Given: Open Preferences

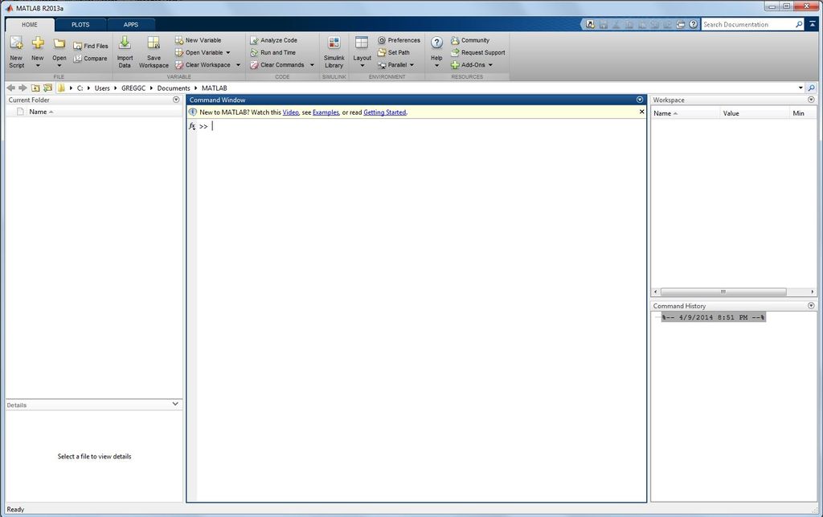Looking at the screenshot, I should click(x=399, y=40).
